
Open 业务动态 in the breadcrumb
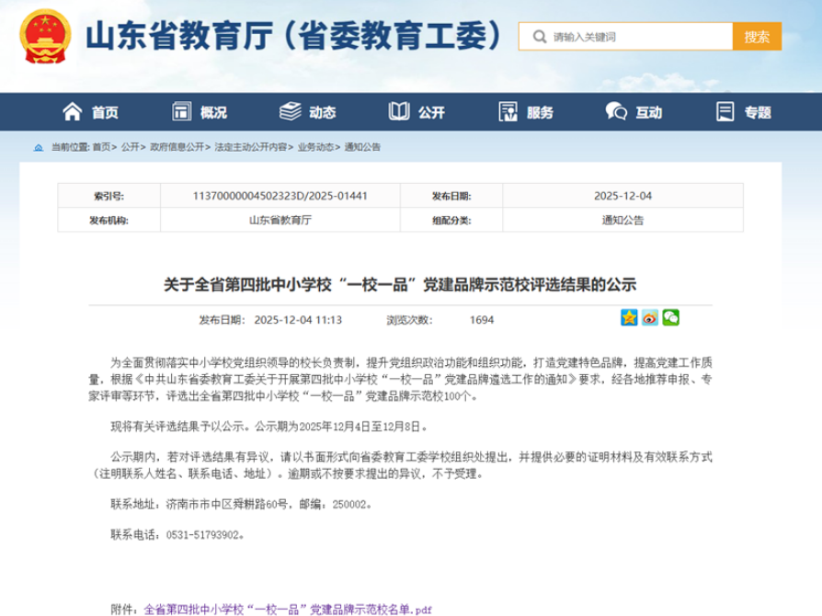point(315,147)
